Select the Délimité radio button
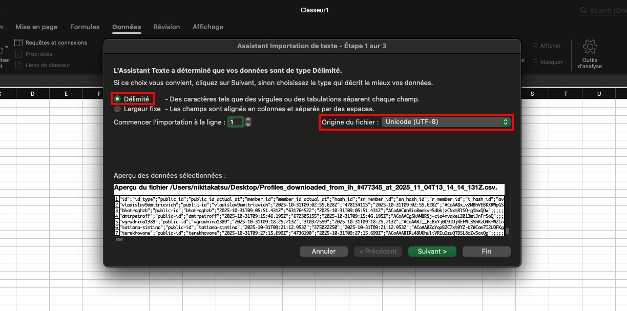The image size is (627, 311). pyautogui.click(x=118, y=99)
